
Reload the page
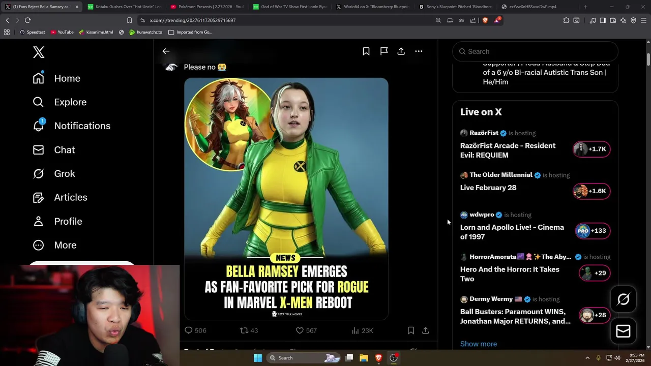27,20
